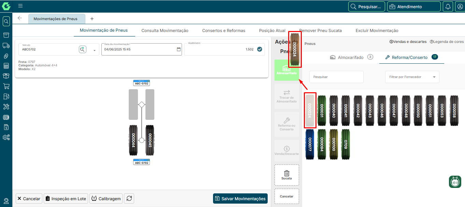465x207 pixels.
Task: Open the truck fleet sidebar icon
Action: coord(6,45)
